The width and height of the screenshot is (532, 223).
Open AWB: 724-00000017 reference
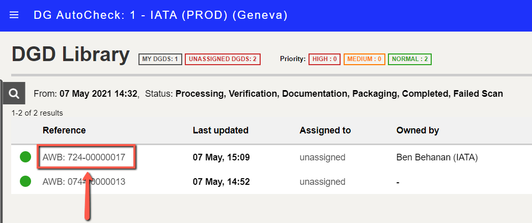[x=84, y=157]
